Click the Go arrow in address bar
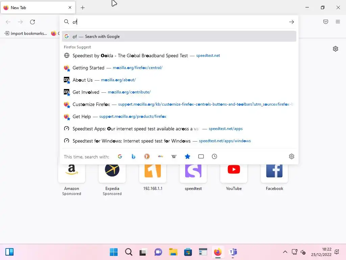This screenshot has height=260, width=346. coord(292,22)
